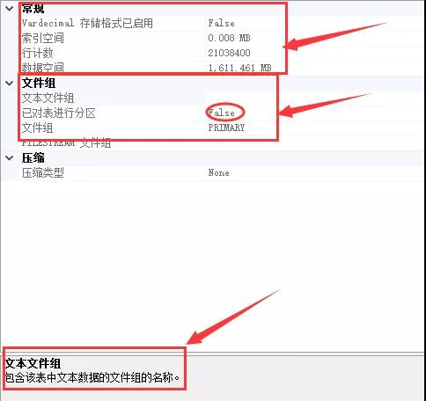
Task: Click the PRIMARY filegroup value
Action: [226, 128]
